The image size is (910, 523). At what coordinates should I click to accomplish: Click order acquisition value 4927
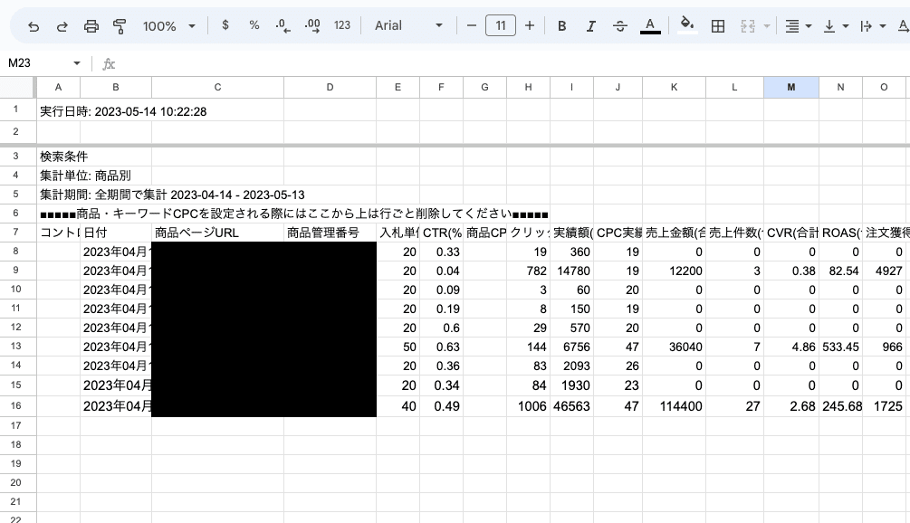(x=884, y=271)
